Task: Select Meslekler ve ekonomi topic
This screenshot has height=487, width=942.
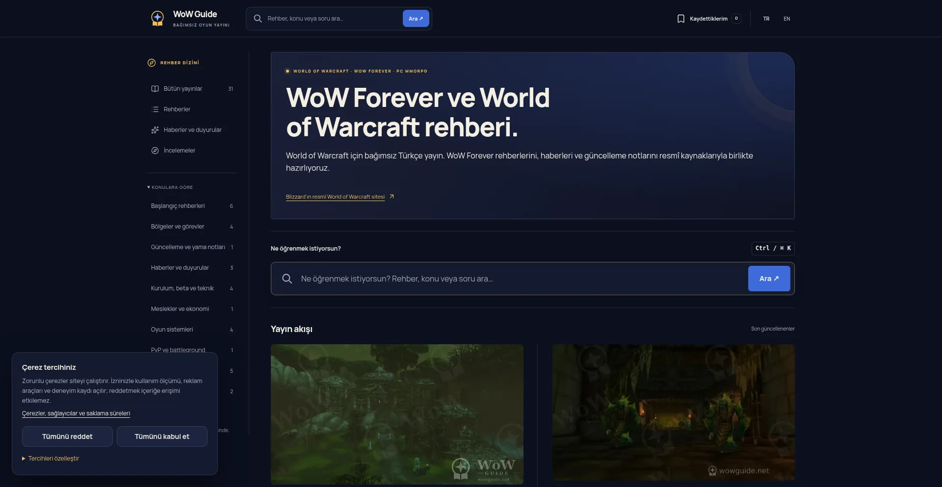Action: click(x=192, y=309)
